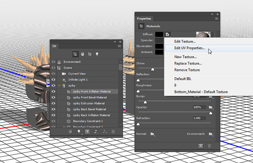Click the Refraction 1.000 value field
The width and height of the screenshot is (253, 163).
(199, 118)
